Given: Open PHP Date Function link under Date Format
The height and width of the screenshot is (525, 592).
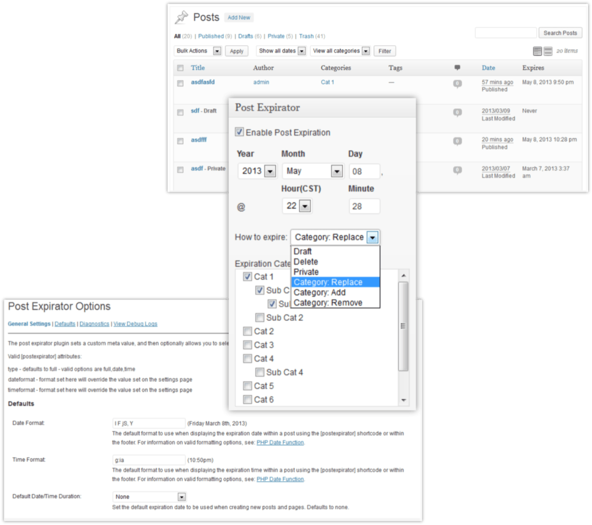Looking at the screenshot, I should point(280,442).
